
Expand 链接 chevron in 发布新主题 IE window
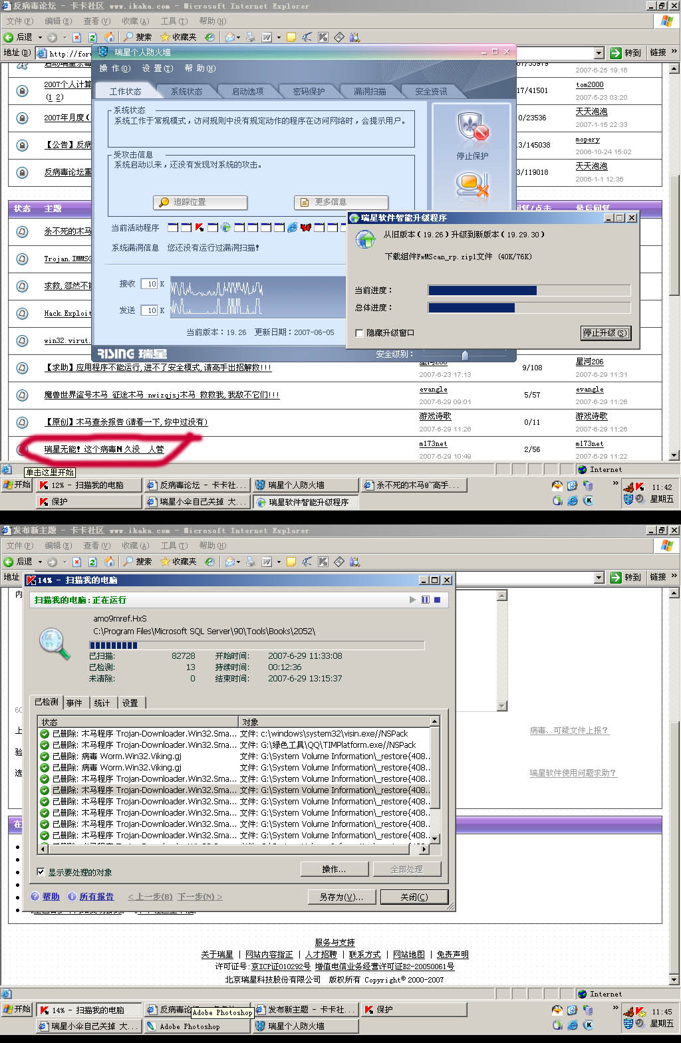pyautogui.click(x=674, y=576)
